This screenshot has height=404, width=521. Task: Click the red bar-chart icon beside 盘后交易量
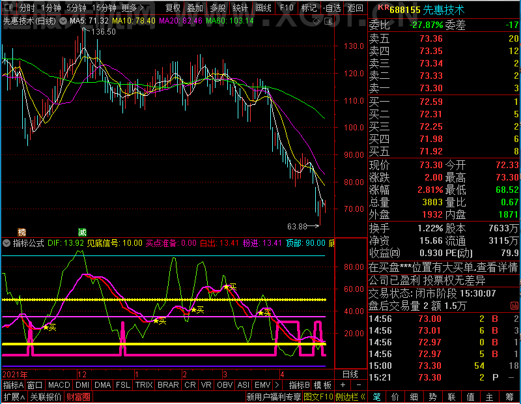tap(514, 306)
